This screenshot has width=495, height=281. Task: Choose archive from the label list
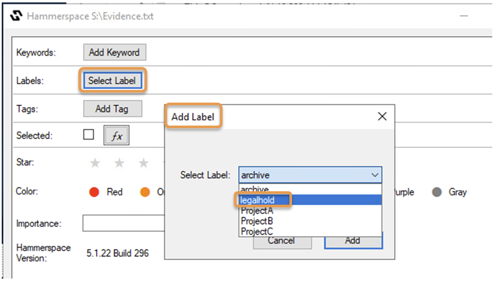(x=310, y=189)
